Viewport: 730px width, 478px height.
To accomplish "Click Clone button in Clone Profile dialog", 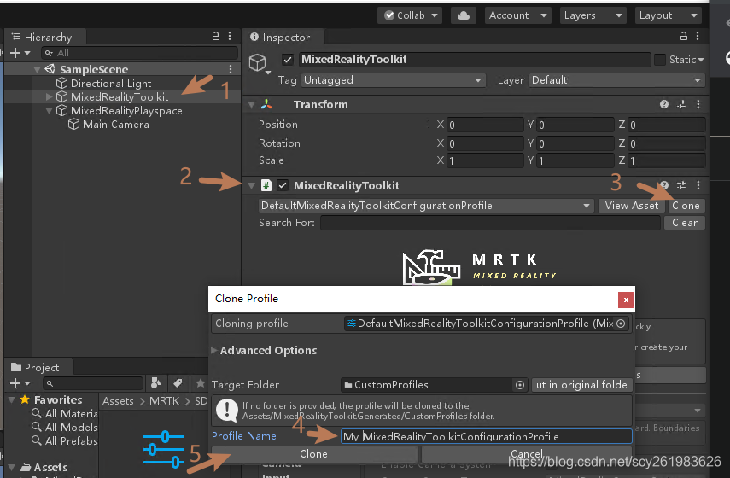I will (x=314, y=454).
